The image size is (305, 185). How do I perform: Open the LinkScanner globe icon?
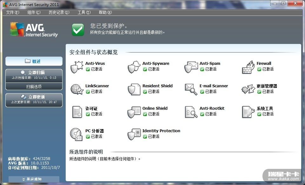coord(77,89)
